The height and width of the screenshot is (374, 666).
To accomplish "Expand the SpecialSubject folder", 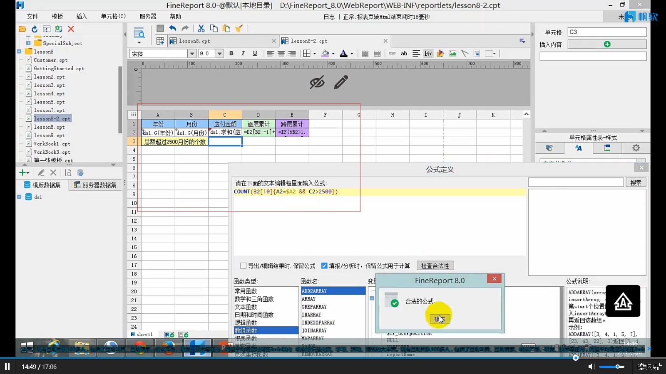I will tap(28, 43).
